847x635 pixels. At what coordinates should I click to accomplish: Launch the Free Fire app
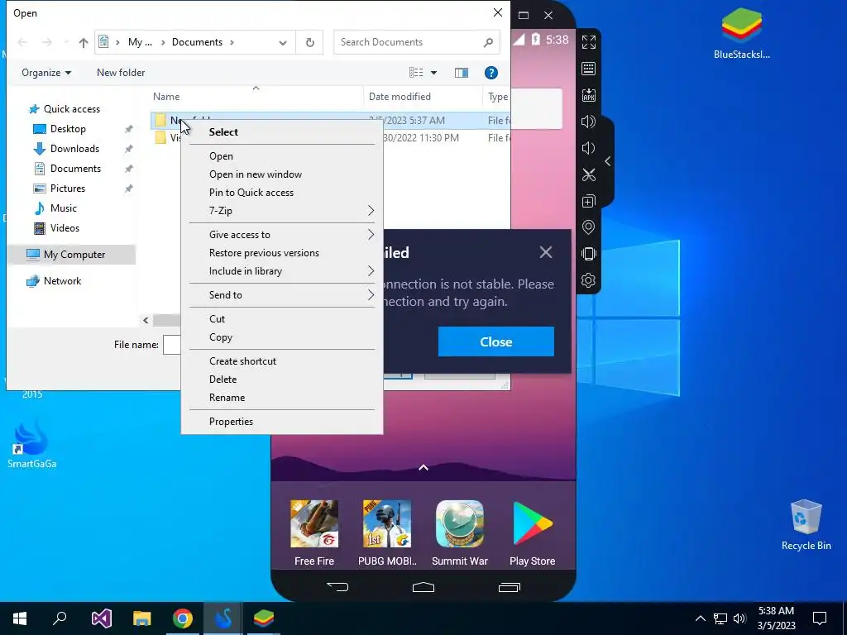pos(313,533)
